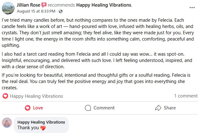
Task: Open the Jillian Rose name link
Action: [29, 5]
